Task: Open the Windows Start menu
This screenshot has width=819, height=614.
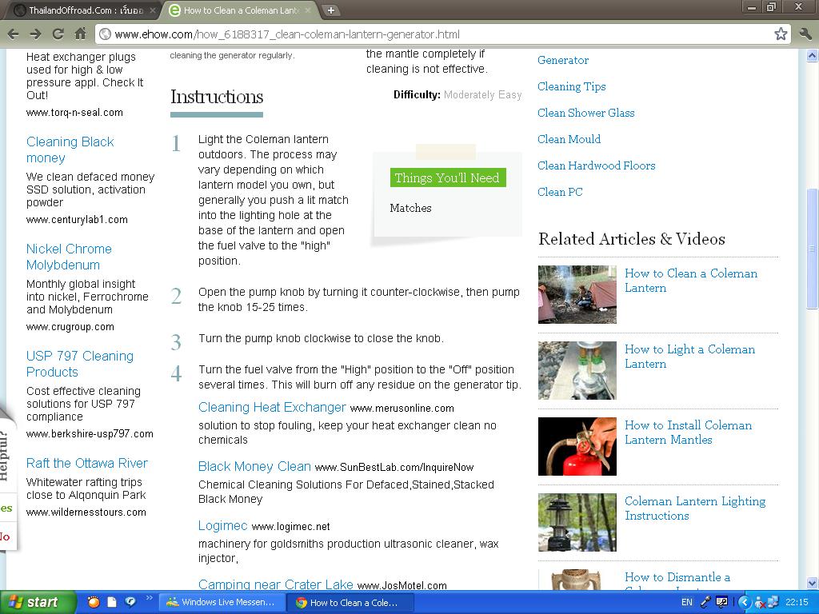Action: pos(38,602)
